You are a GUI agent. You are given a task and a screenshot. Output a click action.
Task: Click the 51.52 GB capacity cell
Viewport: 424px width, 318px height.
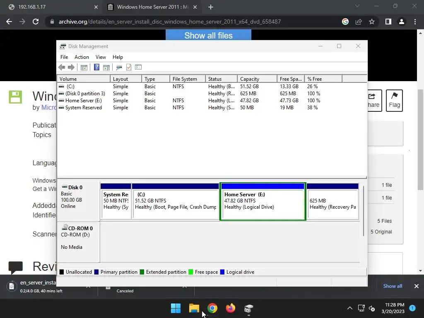pyautogui.click(x=249, y=87)
